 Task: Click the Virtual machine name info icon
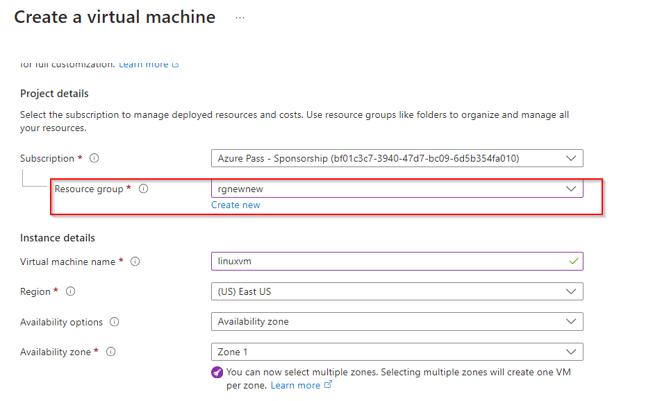coord(135,262)
